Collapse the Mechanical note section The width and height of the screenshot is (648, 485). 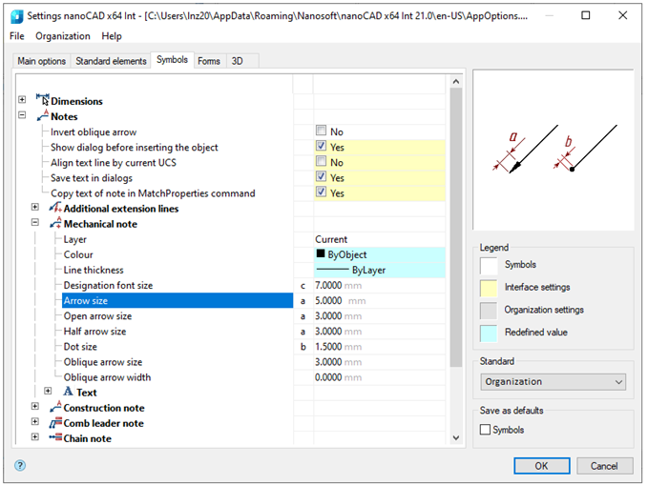tap(35, 224)
